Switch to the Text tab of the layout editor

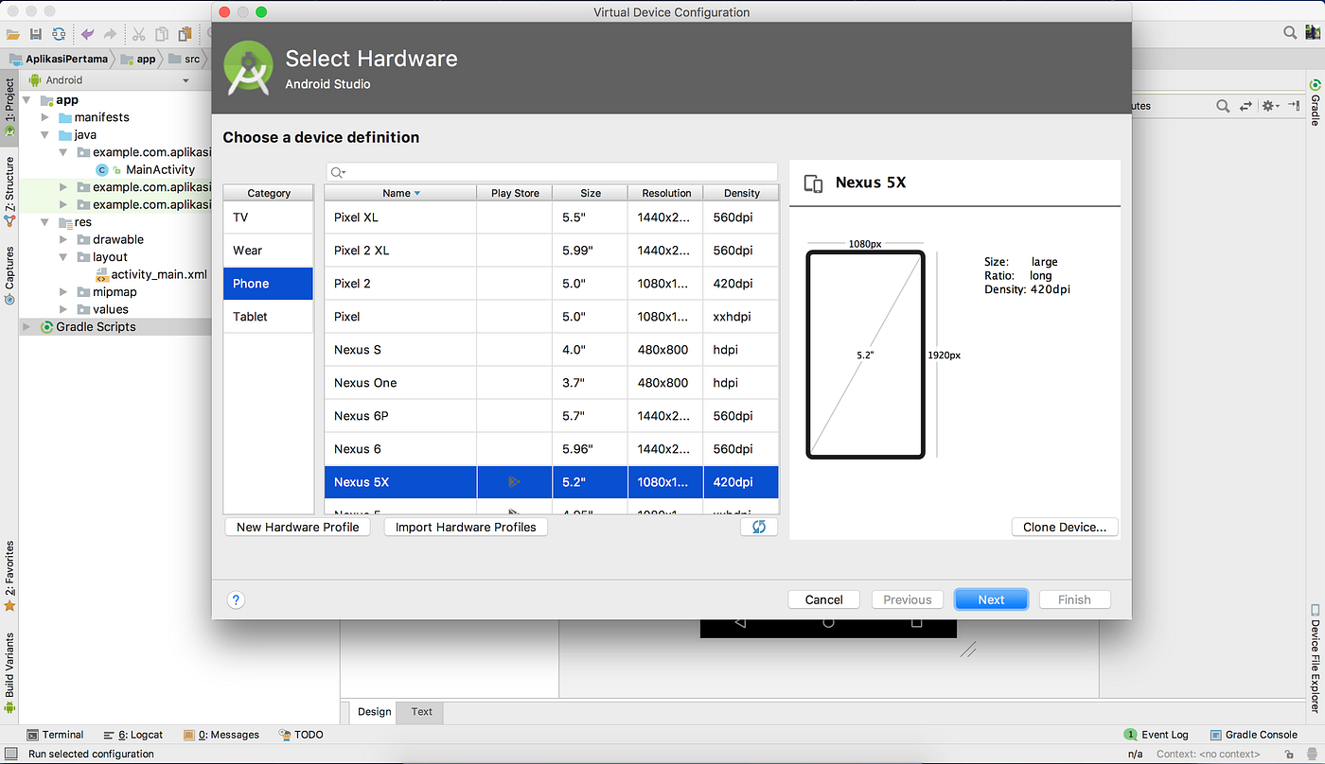(x=420, y=712)
